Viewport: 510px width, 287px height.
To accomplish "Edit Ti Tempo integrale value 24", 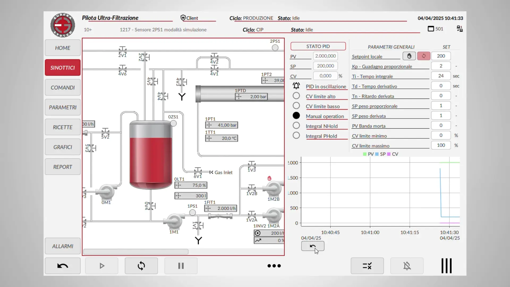I will 441,76.
